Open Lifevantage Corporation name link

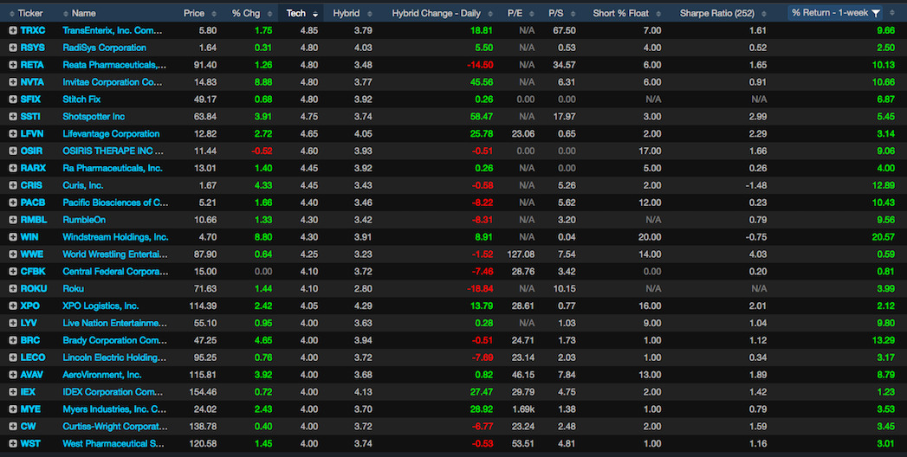[111, 134]
